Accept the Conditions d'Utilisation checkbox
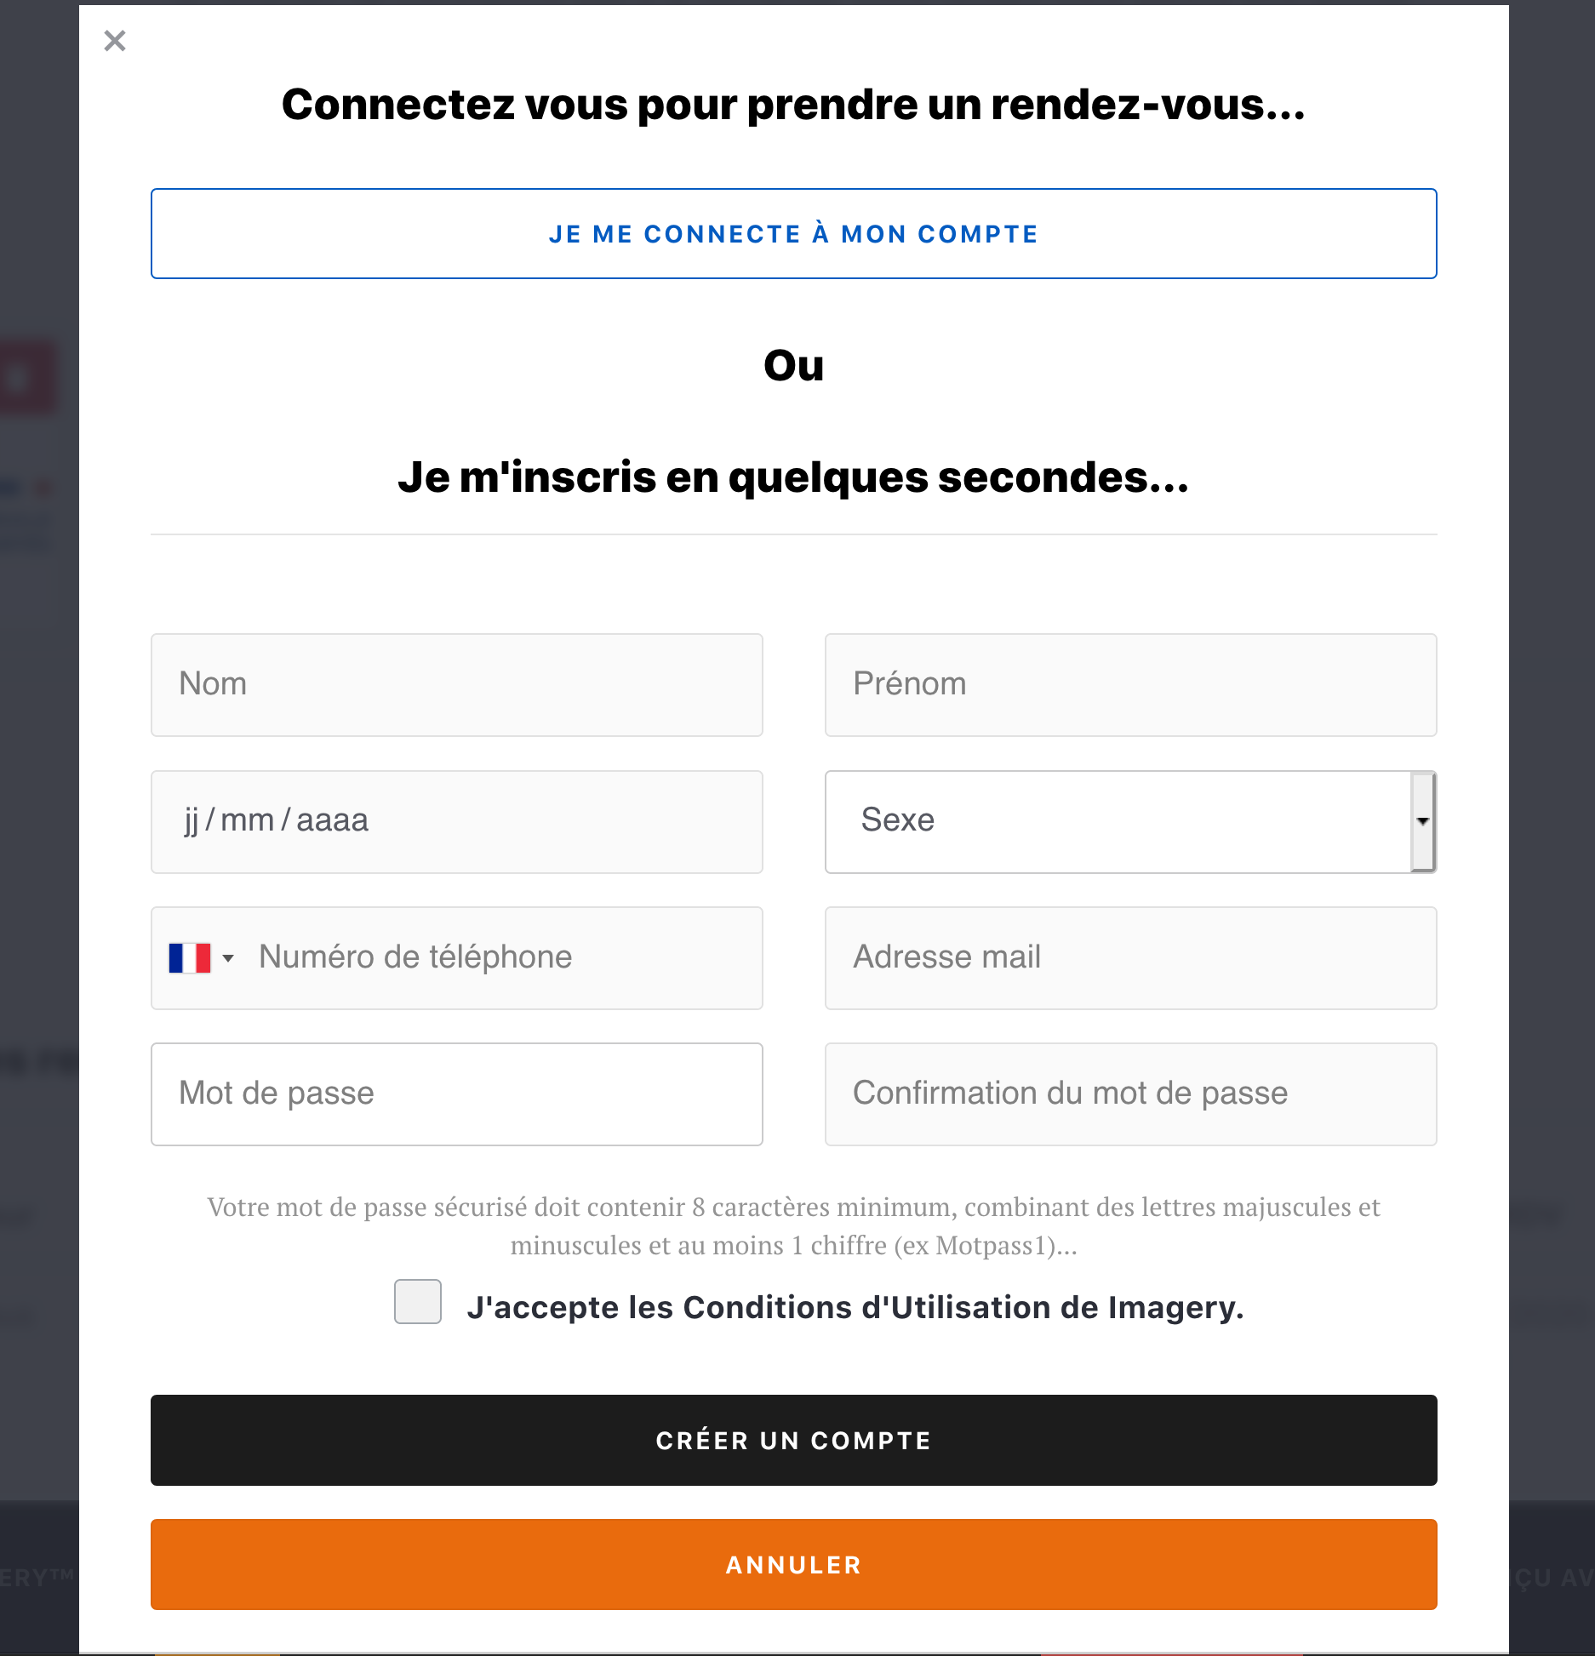The image size is (1595, 1656). 417,1302
